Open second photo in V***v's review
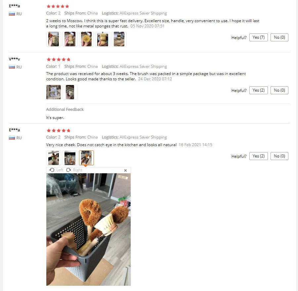298x291 pixels. coord(70,92)
